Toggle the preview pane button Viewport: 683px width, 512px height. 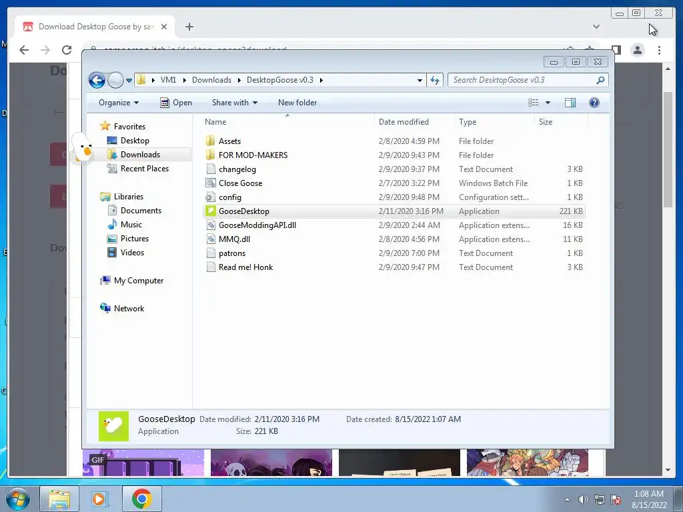pos(570,103)
